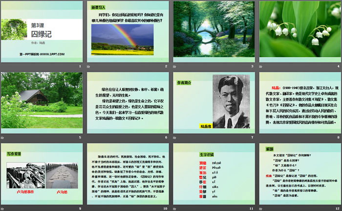This screenshot has height=211, width=342.
Task: Click animation star icon under slide 11
Action: (174, 209)
